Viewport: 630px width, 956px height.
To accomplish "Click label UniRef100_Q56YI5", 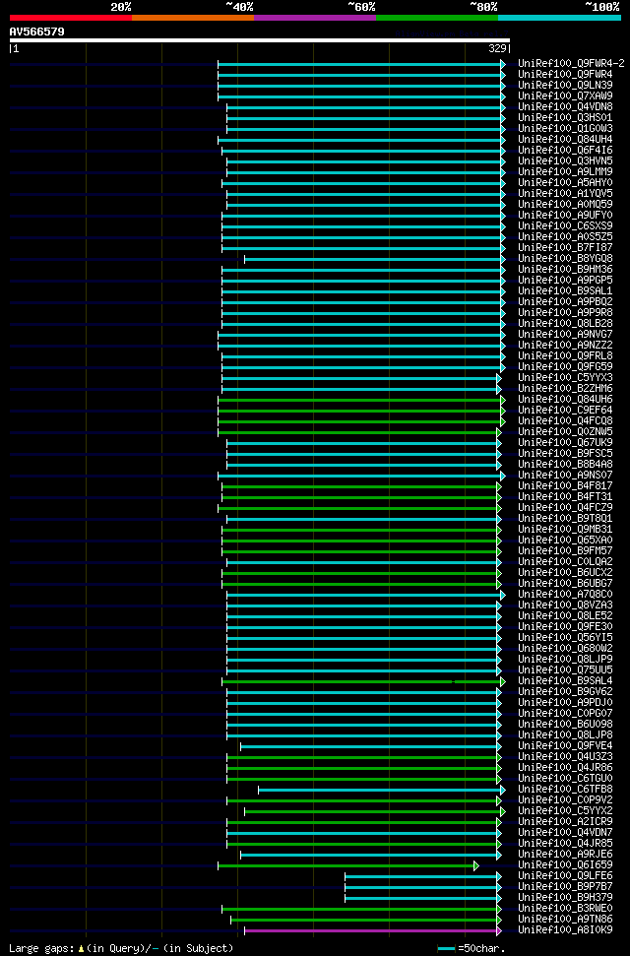I will (x=565, y=638).
